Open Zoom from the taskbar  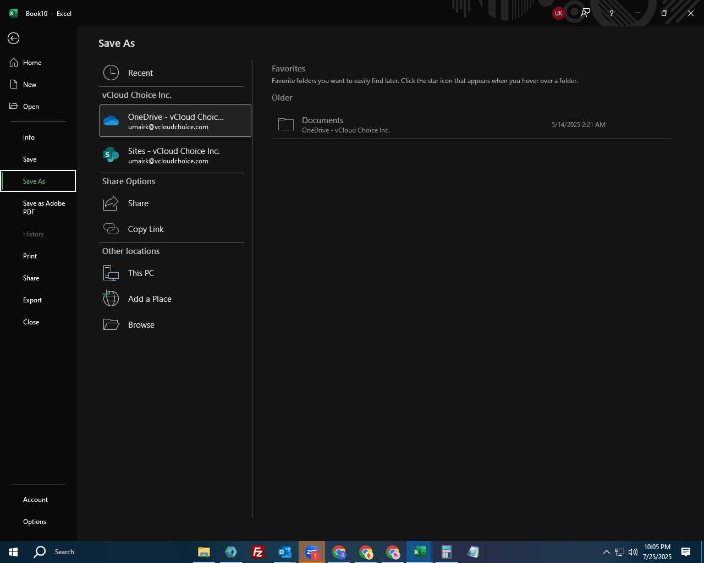[x=312, y=552]
